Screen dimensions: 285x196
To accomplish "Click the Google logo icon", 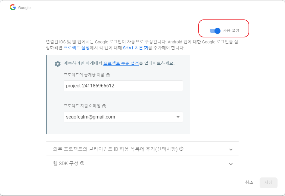I will click(13, 7).
